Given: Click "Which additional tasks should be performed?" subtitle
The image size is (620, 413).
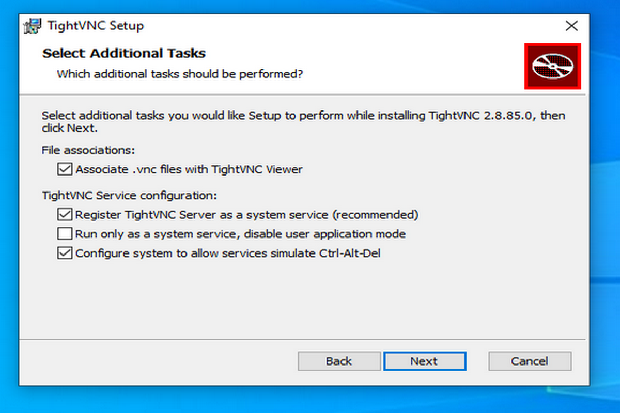Looking at the screenshot, I should [179, 74].
